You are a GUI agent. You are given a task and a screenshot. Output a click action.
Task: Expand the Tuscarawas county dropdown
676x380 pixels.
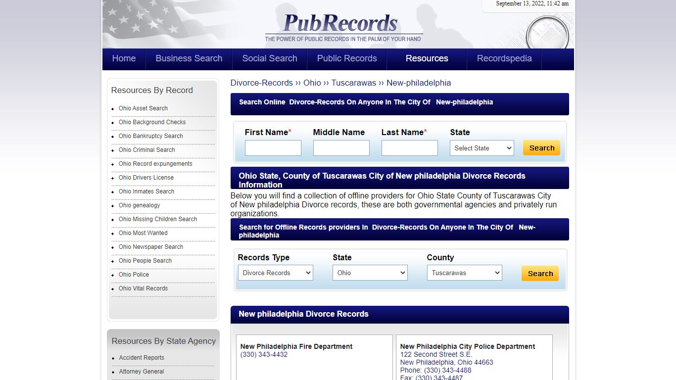pos(465,273)
